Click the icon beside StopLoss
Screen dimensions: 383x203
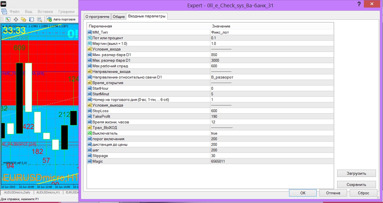(x=89, y=111)
